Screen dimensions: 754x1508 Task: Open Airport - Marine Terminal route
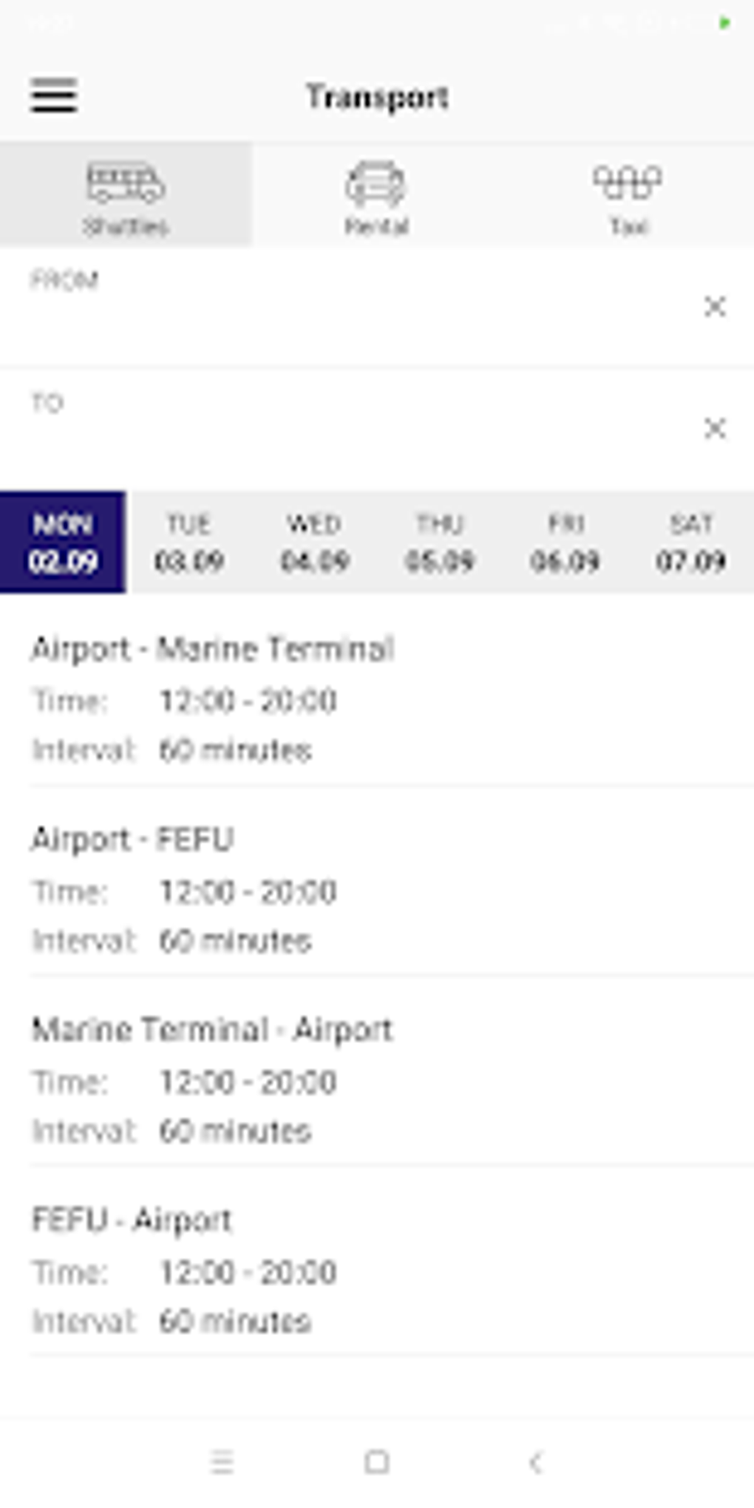[x=377, y=699]
